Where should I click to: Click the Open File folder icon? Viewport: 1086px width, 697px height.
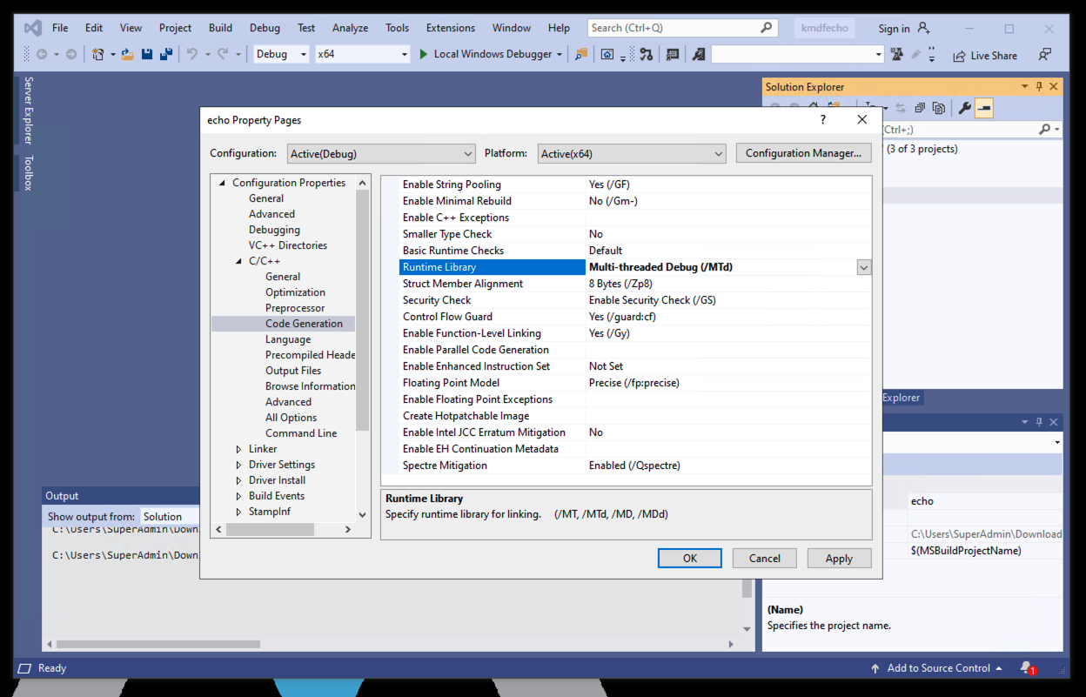point(128,55)
